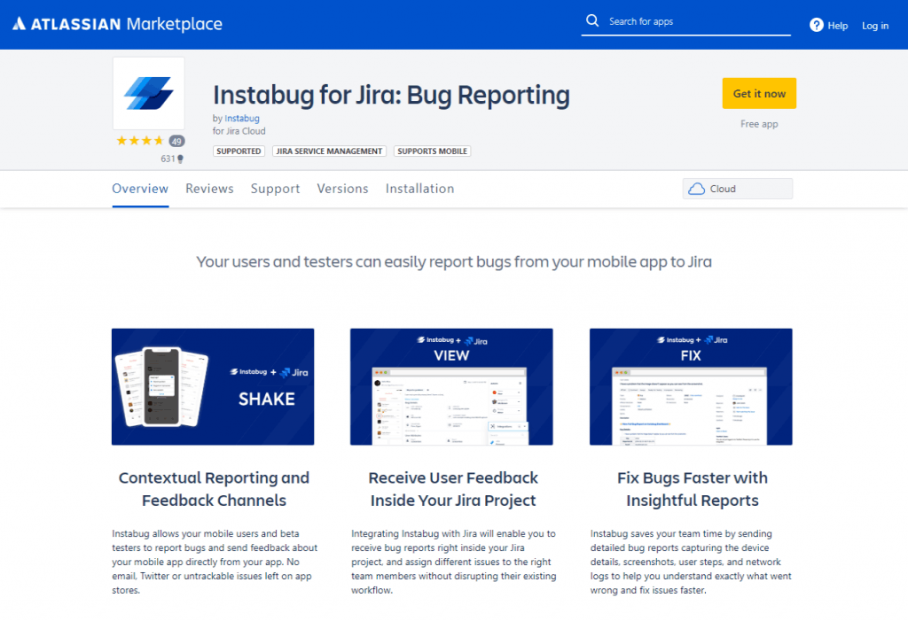
Task: Click the heading Fix Bugs Faster with Insightful Reports
Action: pyautogui.click(x=692, y=489)
